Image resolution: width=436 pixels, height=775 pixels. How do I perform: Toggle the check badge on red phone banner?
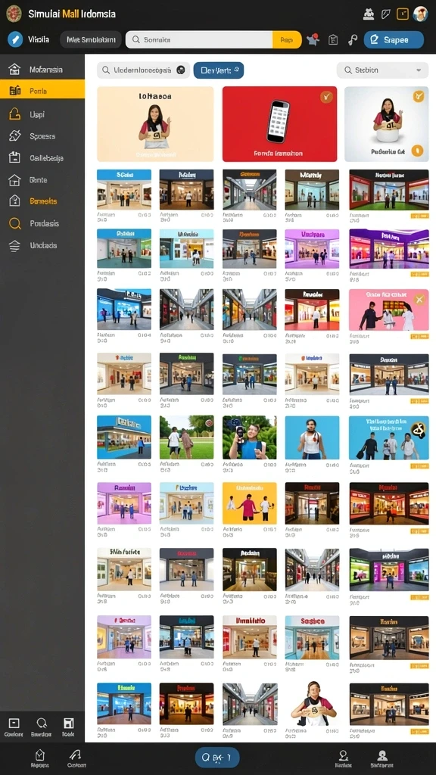326,97
